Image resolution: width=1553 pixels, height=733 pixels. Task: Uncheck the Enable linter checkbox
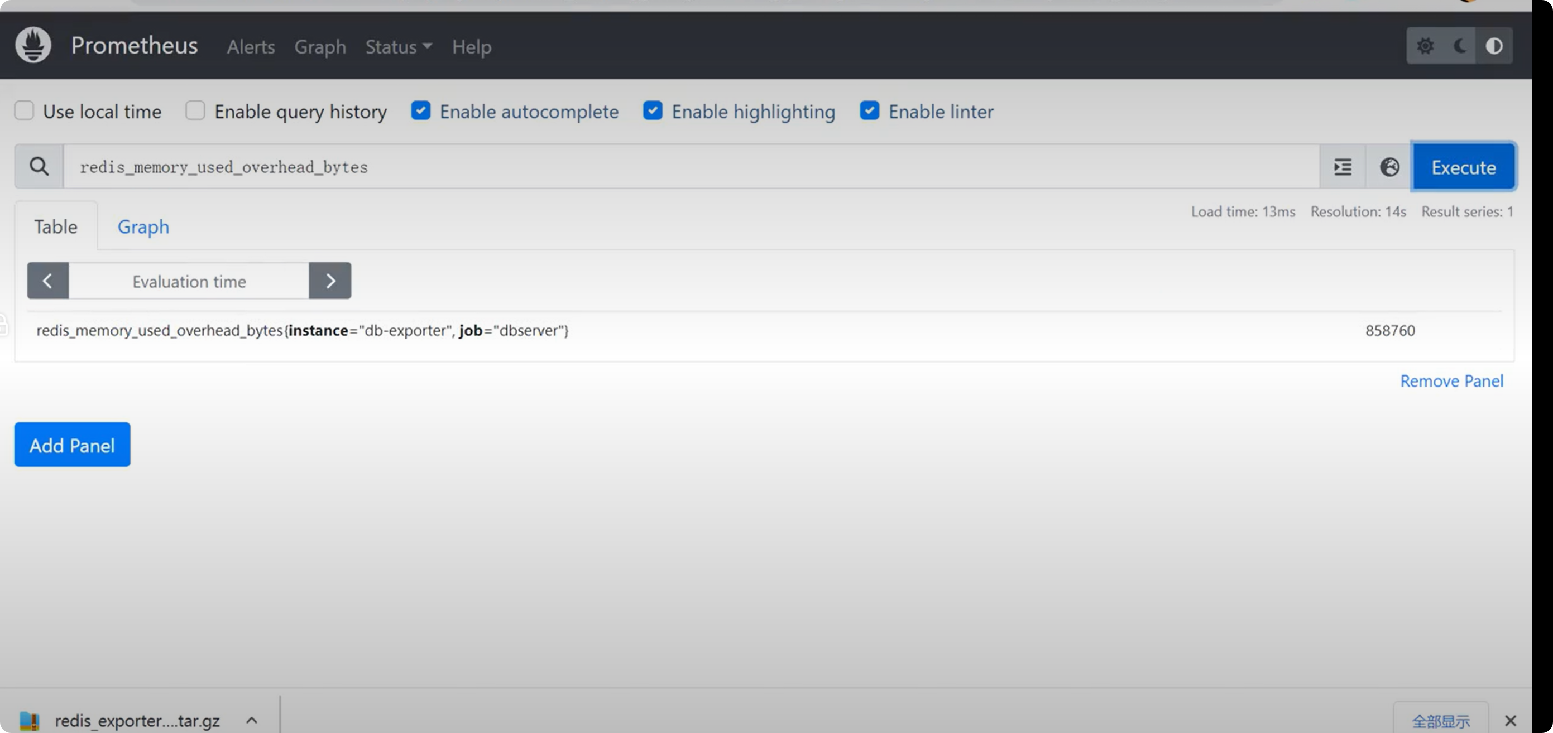pos(869,111)
